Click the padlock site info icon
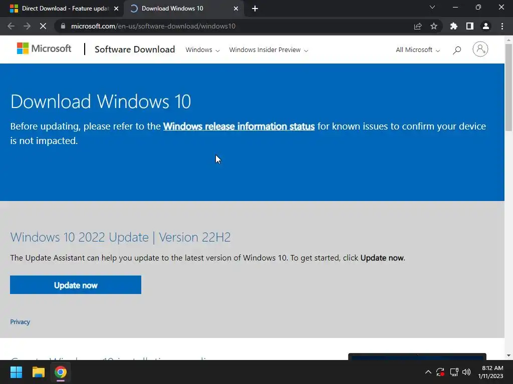 point(63,26)
